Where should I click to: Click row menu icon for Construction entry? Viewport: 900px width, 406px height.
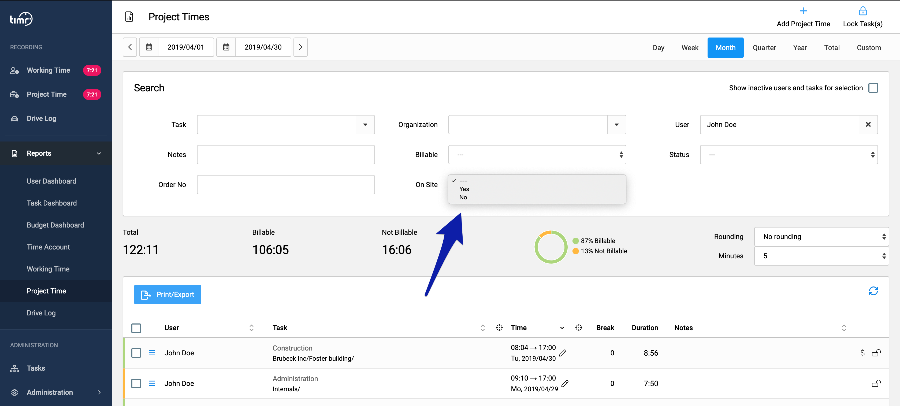coord(152,353)
